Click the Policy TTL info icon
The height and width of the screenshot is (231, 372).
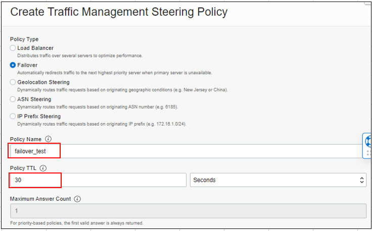tap(43, 168)
